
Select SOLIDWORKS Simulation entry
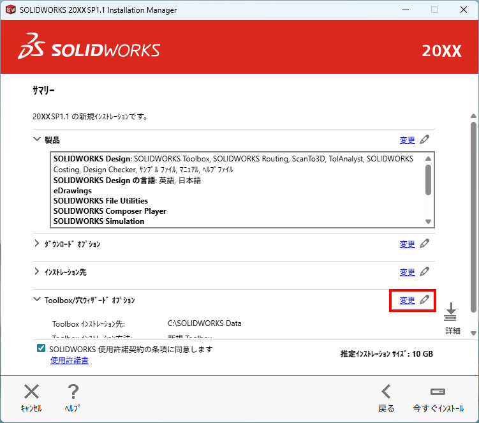pos(99,221)
